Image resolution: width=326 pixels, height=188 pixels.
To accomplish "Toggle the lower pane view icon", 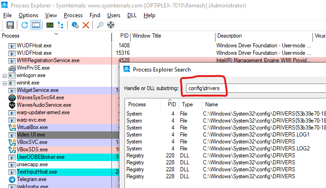I will click(36, 25).
